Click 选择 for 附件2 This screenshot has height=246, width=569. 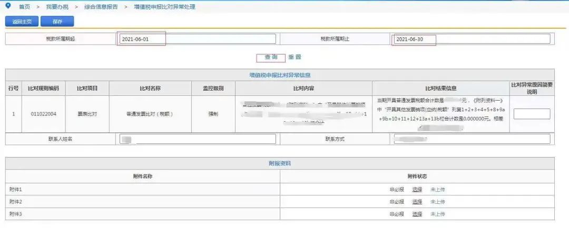point(417,202)
